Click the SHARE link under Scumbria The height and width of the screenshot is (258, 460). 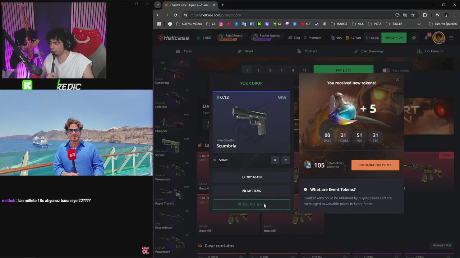221,160
